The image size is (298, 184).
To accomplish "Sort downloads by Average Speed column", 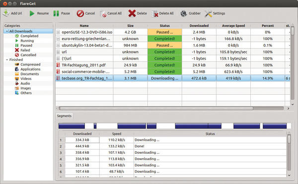I will (233, 26).
